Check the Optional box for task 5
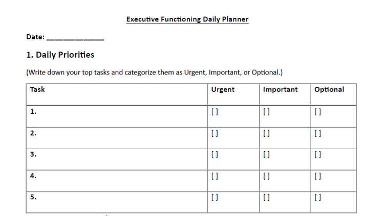The width and height of the screenshot is (384, 216). pyautogui.click(x=318, y=197)
